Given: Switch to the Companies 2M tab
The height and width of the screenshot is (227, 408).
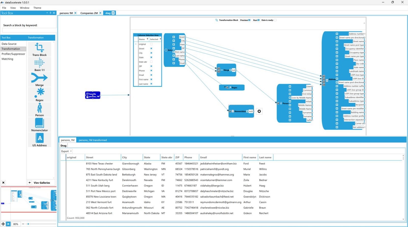Looking at the screenshot, I should tap(89, 13).
